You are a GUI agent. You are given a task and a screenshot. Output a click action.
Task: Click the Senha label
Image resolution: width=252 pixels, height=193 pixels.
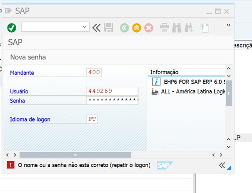(x=17, y=101)
